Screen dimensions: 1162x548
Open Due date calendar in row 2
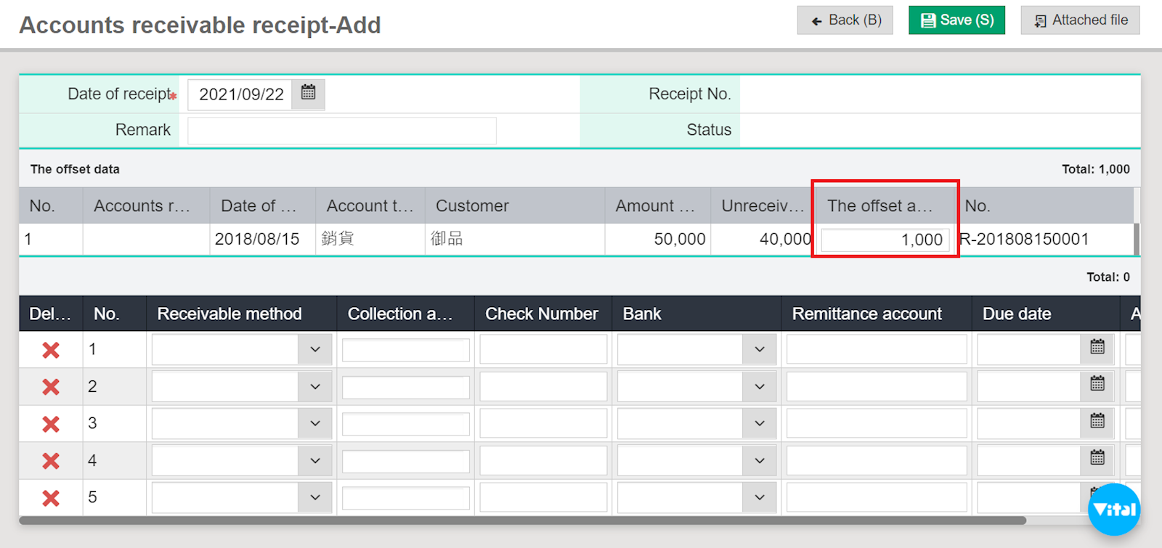click(x=1097, y=385)
